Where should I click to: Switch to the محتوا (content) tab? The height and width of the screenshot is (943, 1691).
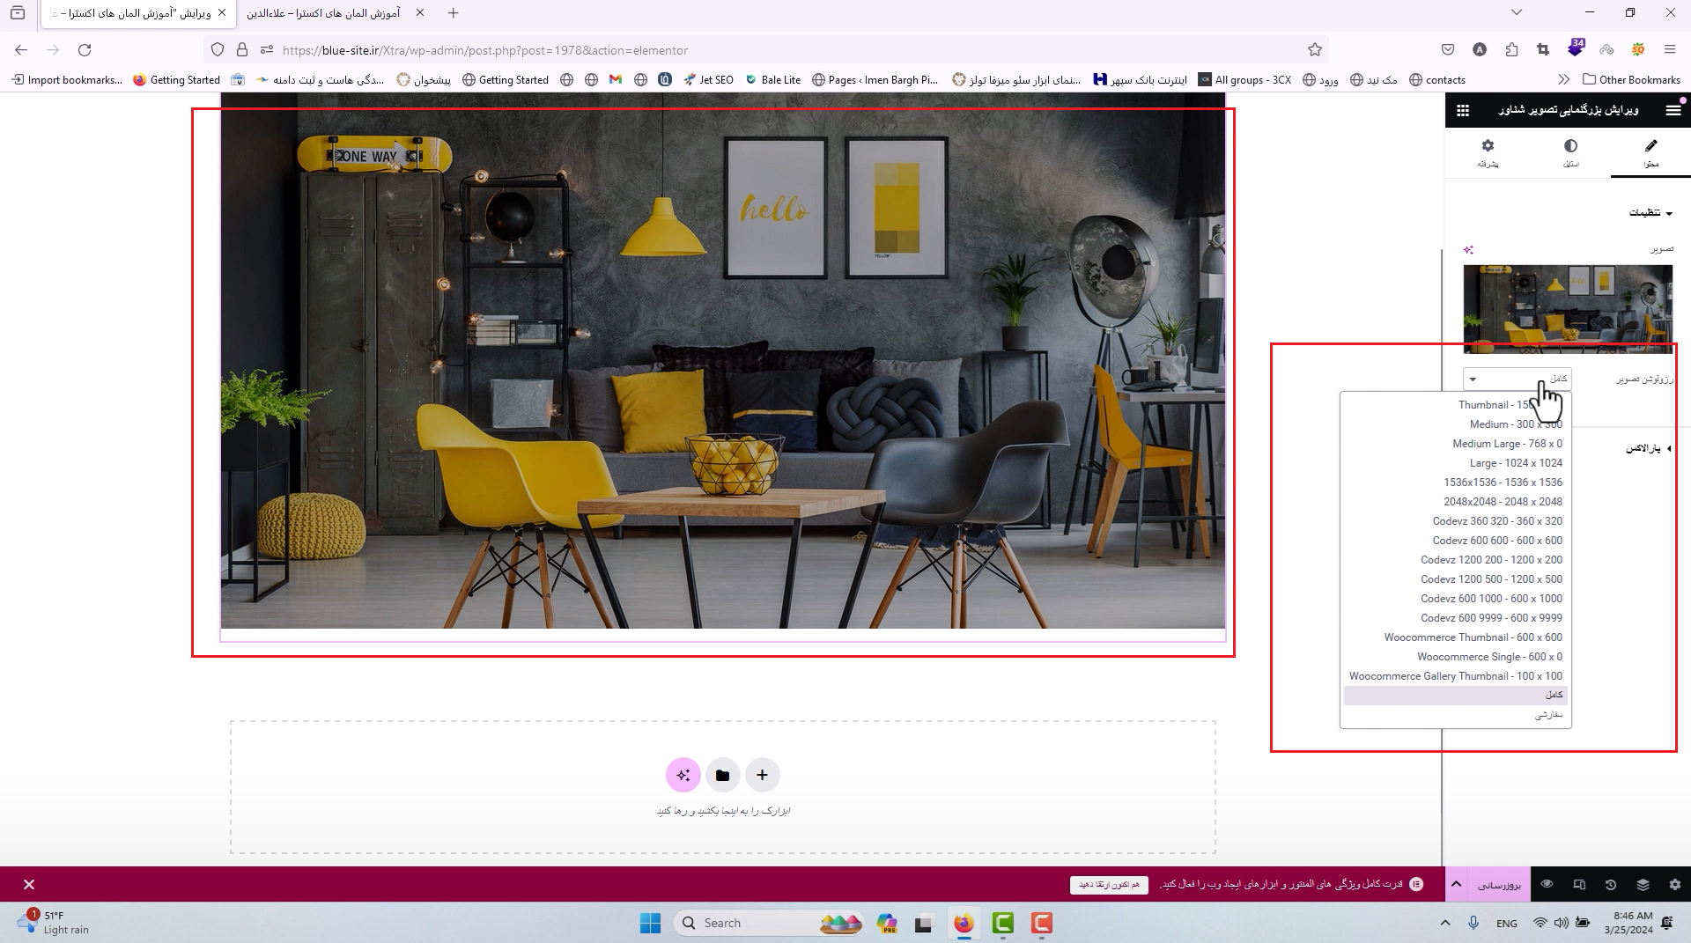coord(1650,152)
